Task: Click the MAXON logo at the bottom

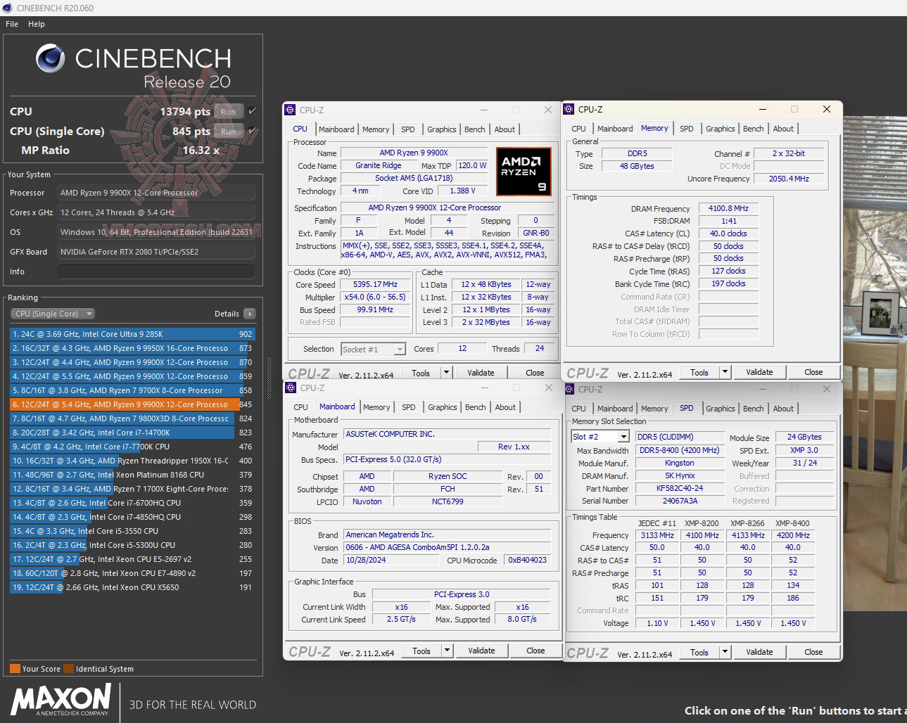Action: pyautogui.click(x=61, y=698)
